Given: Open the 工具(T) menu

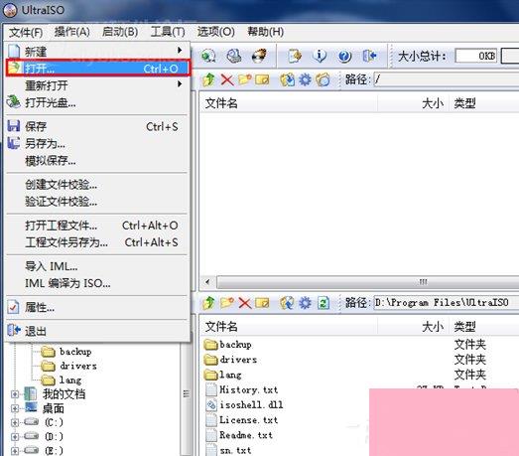Looking at the screenshot, I should [x=168, y=32].
